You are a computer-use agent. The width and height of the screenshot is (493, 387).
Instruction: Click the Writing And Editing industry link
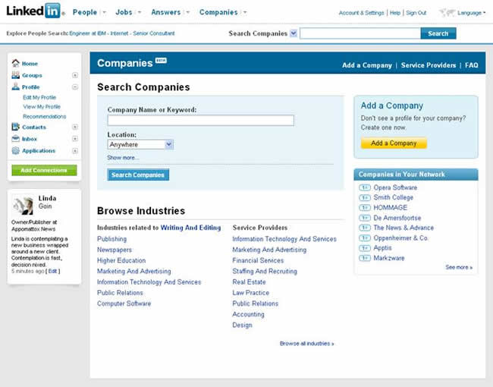tap(190, 228)
